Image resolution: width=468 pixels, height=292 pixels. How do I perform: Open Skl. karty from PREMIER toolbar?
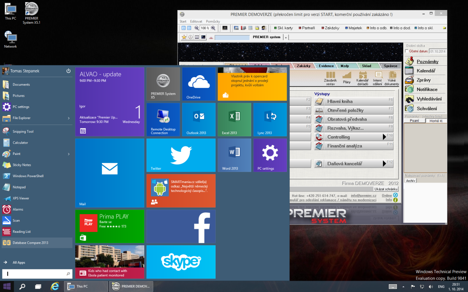tap(283, 28)
